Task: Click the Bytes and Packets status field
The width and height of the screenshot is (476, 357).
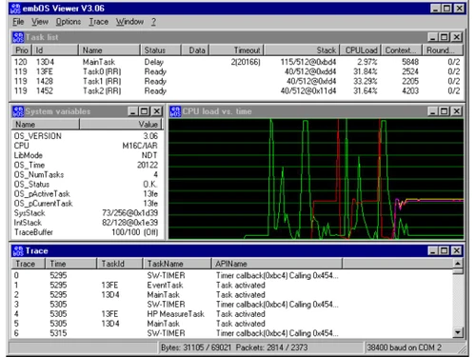Action: [x=261, y=347]
